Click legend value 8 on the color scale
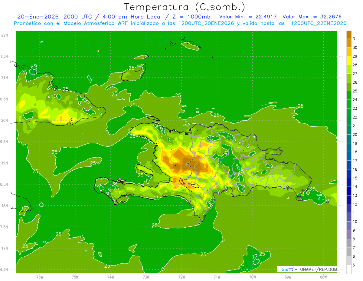Screen dimensions: 363x281 [354, 239]
